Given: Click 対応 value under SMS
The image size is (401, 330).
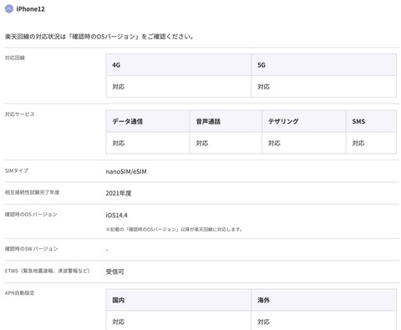Looking at the screenshot, I should [358, 143].
